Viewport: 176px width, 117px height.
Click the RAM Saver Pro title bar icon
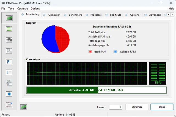point(3,3)
